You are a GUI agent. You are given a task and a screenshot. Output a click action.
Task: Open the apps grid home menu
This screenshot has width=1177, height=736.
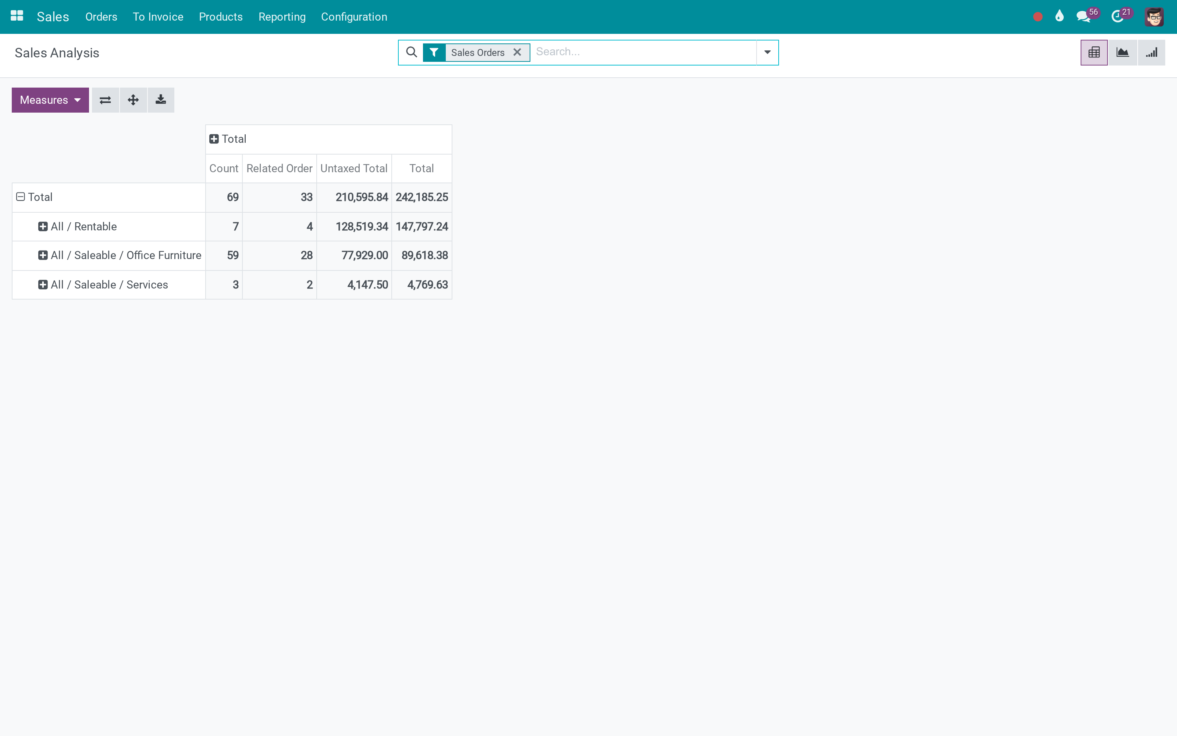coord(17,16)
